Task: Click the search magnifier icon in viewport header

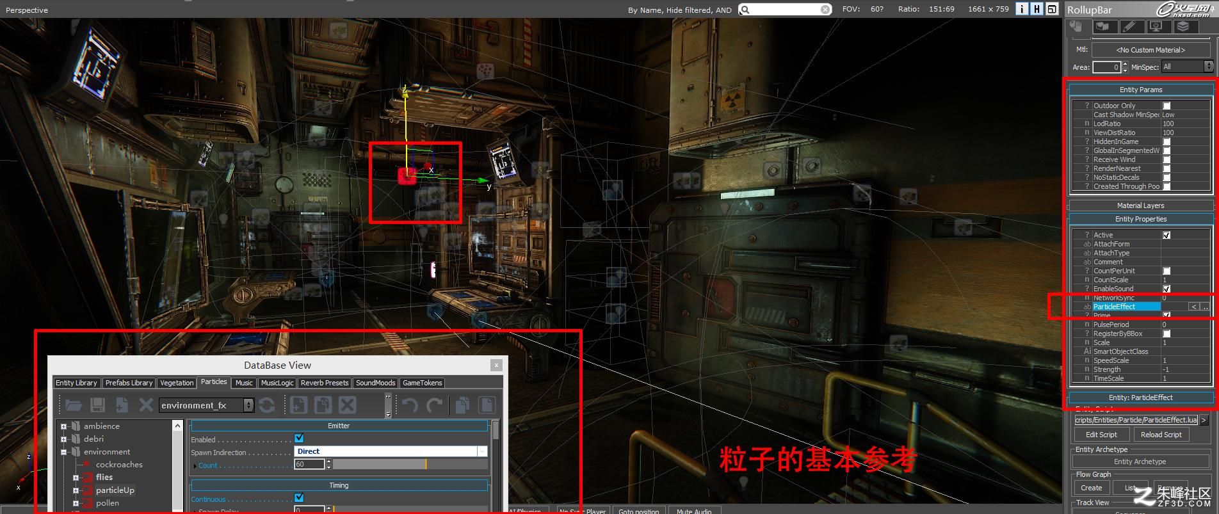Action: [x=745, y=10]
